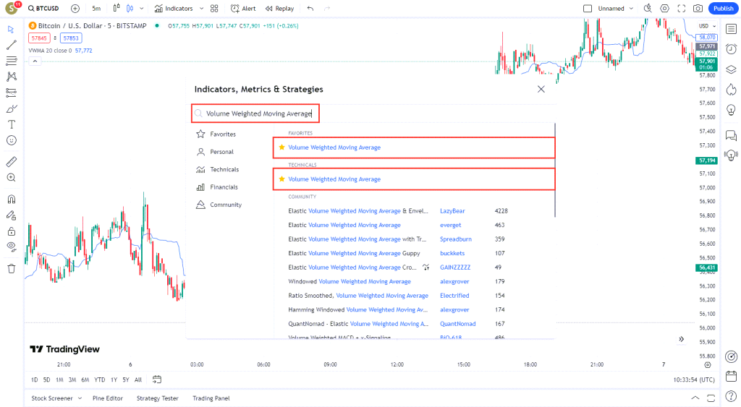This screenshot has height=407, width=741.
Task: Open the forecasting and measurement tools
Action: coord(12,93)
